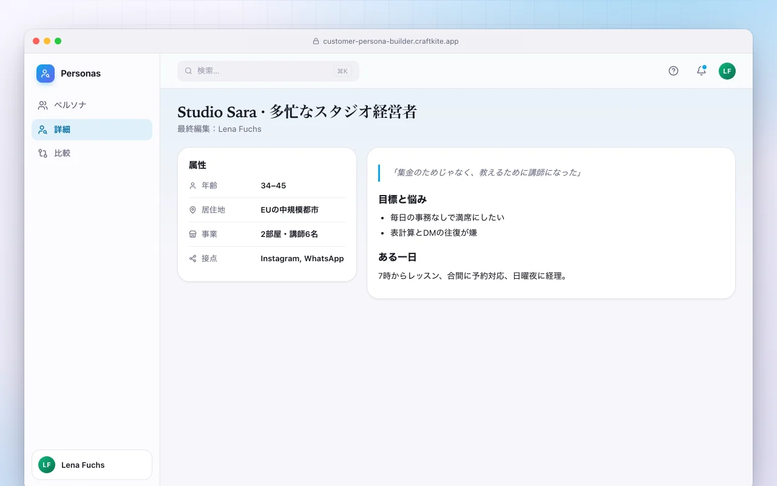Viewport: 777px width, 486px height.
Task: Click the ペルソナ people icon in sidebar
Action: [x=42, y=105]
